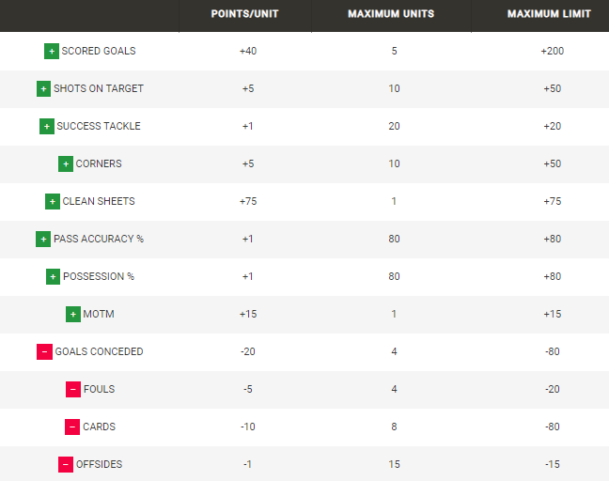Click the plus icon beside Pass Accuracy %
This screenshot has width=609, height=481.
click(43, 239)
